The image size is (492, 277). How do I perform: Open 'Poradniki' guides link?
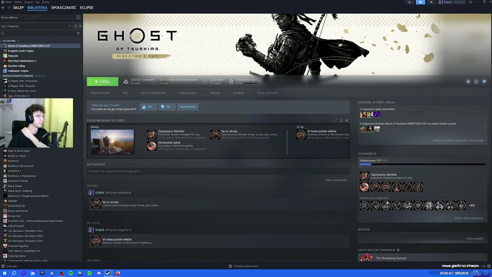[x=238, y=93]
